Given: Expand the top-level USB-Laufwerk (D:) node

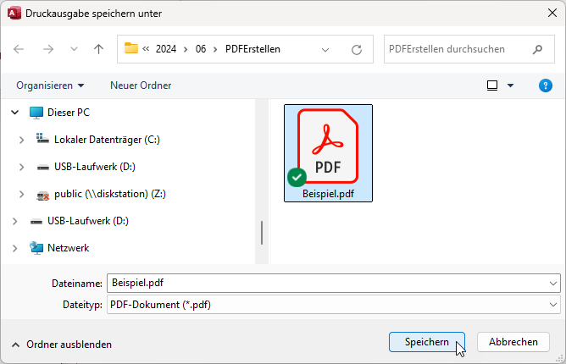Looking at the screenshot, I should click(x=14, y=221).
